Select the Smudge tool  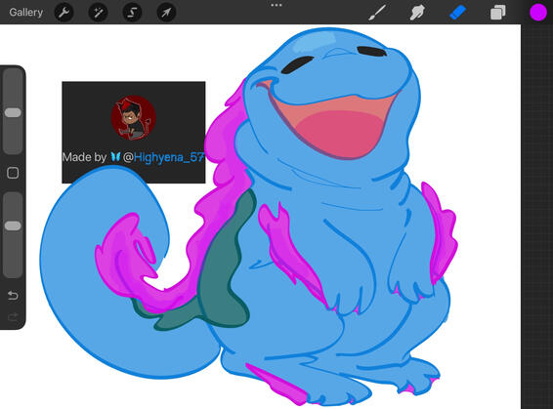point(417,13)
